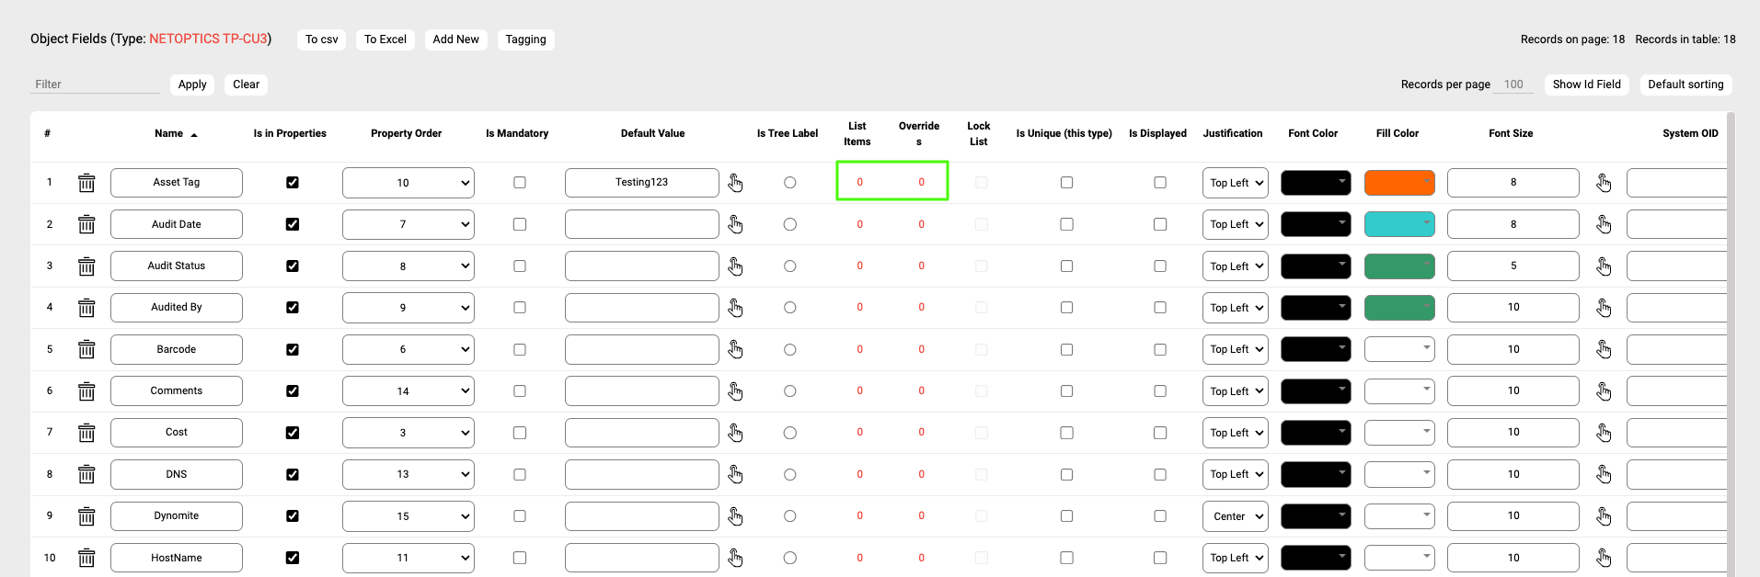
Task: Click hand icon beside Testing123 default value
Action: click(x=735, y=183)
